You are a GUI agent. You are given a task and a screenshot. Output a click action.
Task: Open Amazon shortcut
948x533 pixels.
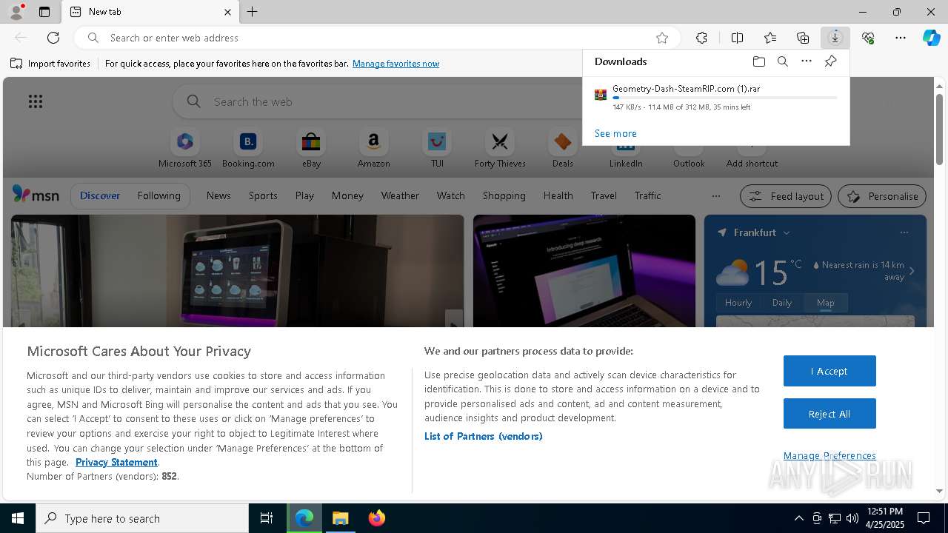(373, 149)
